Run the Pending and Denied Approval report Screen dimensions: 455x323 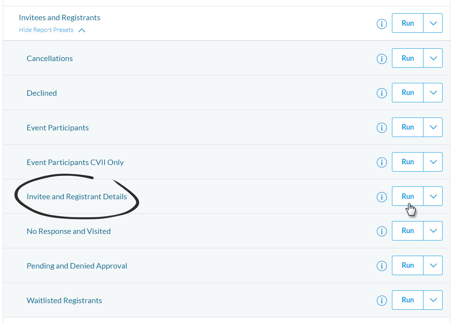point(407,265)
